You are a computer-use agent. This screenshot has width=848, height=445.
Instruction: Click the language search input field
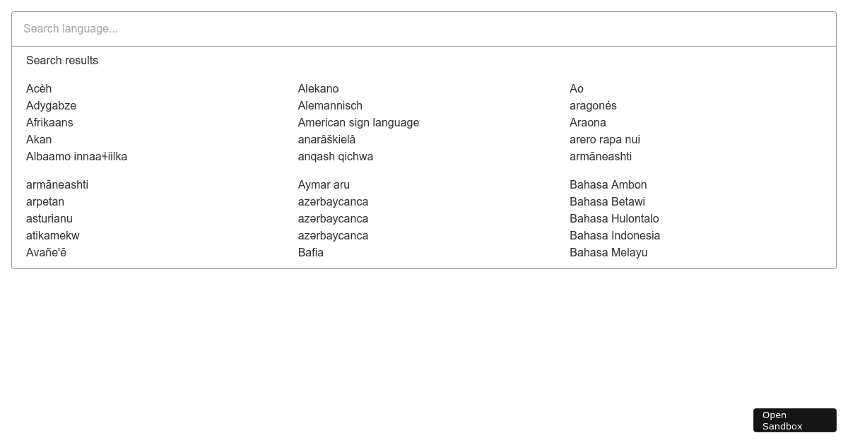pos(424,29)
